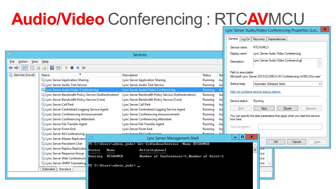Open the View menu in Services

click(x=35, y=62)
